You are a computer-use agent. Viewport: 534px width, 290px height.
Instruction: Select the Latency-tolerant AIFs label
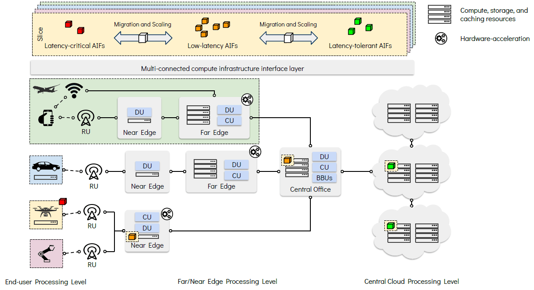pos(360,45)
